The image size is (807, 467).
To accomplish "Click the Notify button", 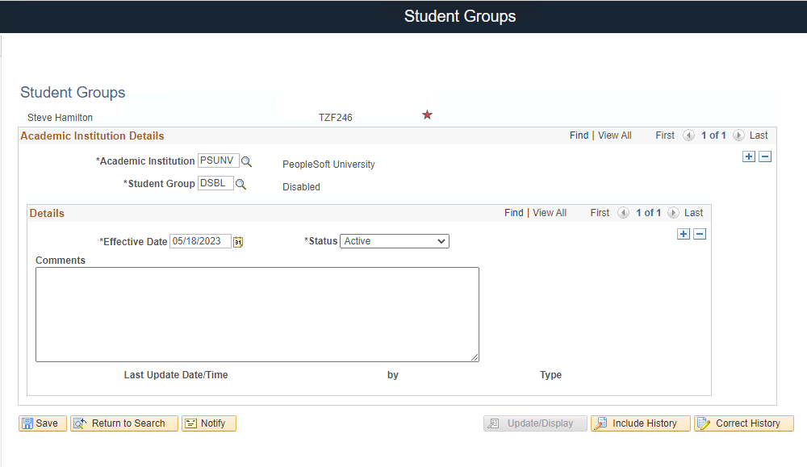I will point(209,423).
